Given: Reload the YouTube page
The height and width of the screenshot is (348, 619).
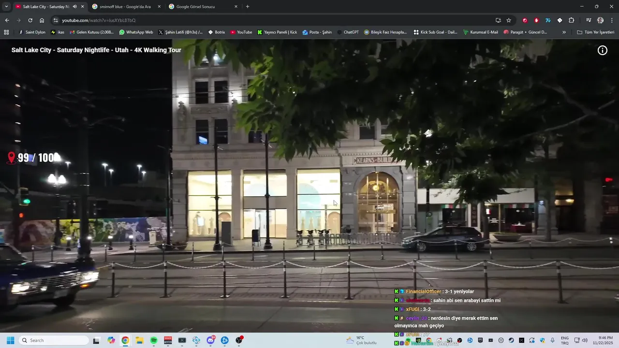Looking at the screenshot, I should pos(30,20).
